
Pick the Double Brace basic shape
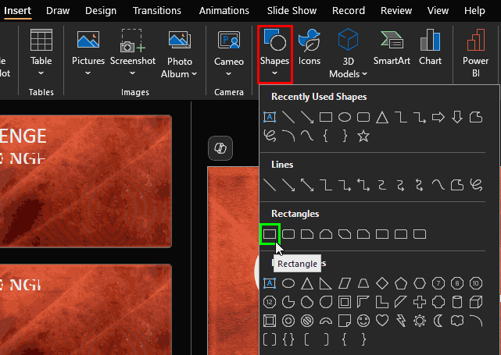(288, 339)
